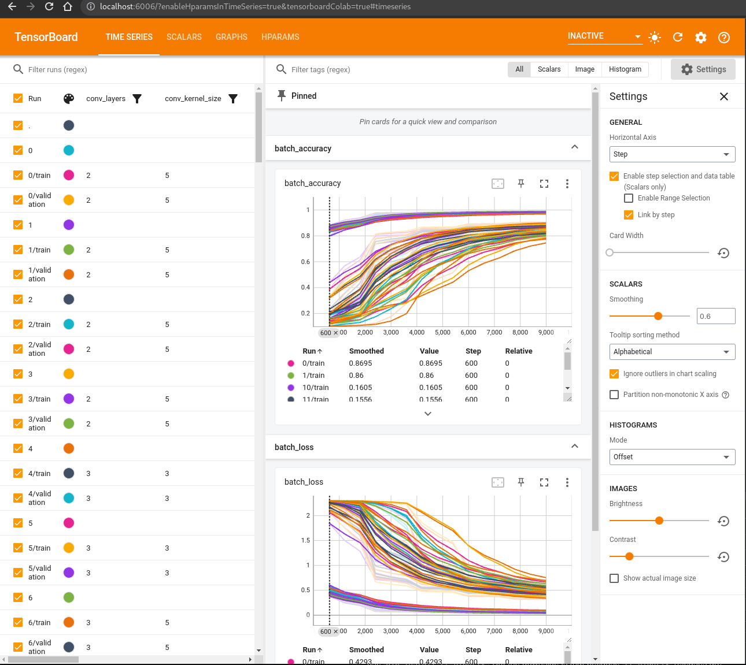Fit batch_accuracy chart domain to data
746x665 pixels.
498,184
